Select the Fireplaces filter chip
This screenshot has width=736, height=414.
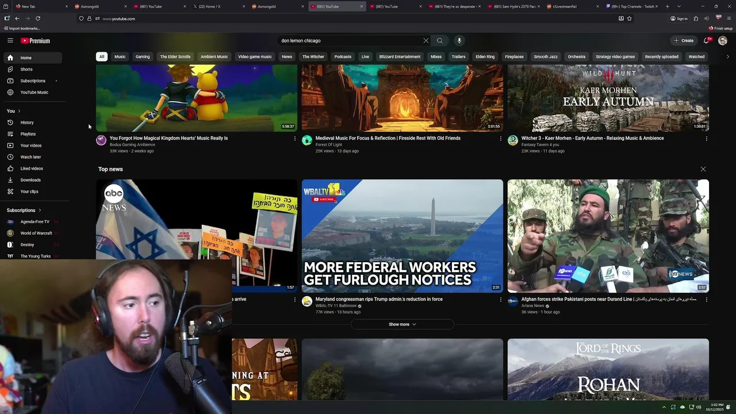point(514,57)
